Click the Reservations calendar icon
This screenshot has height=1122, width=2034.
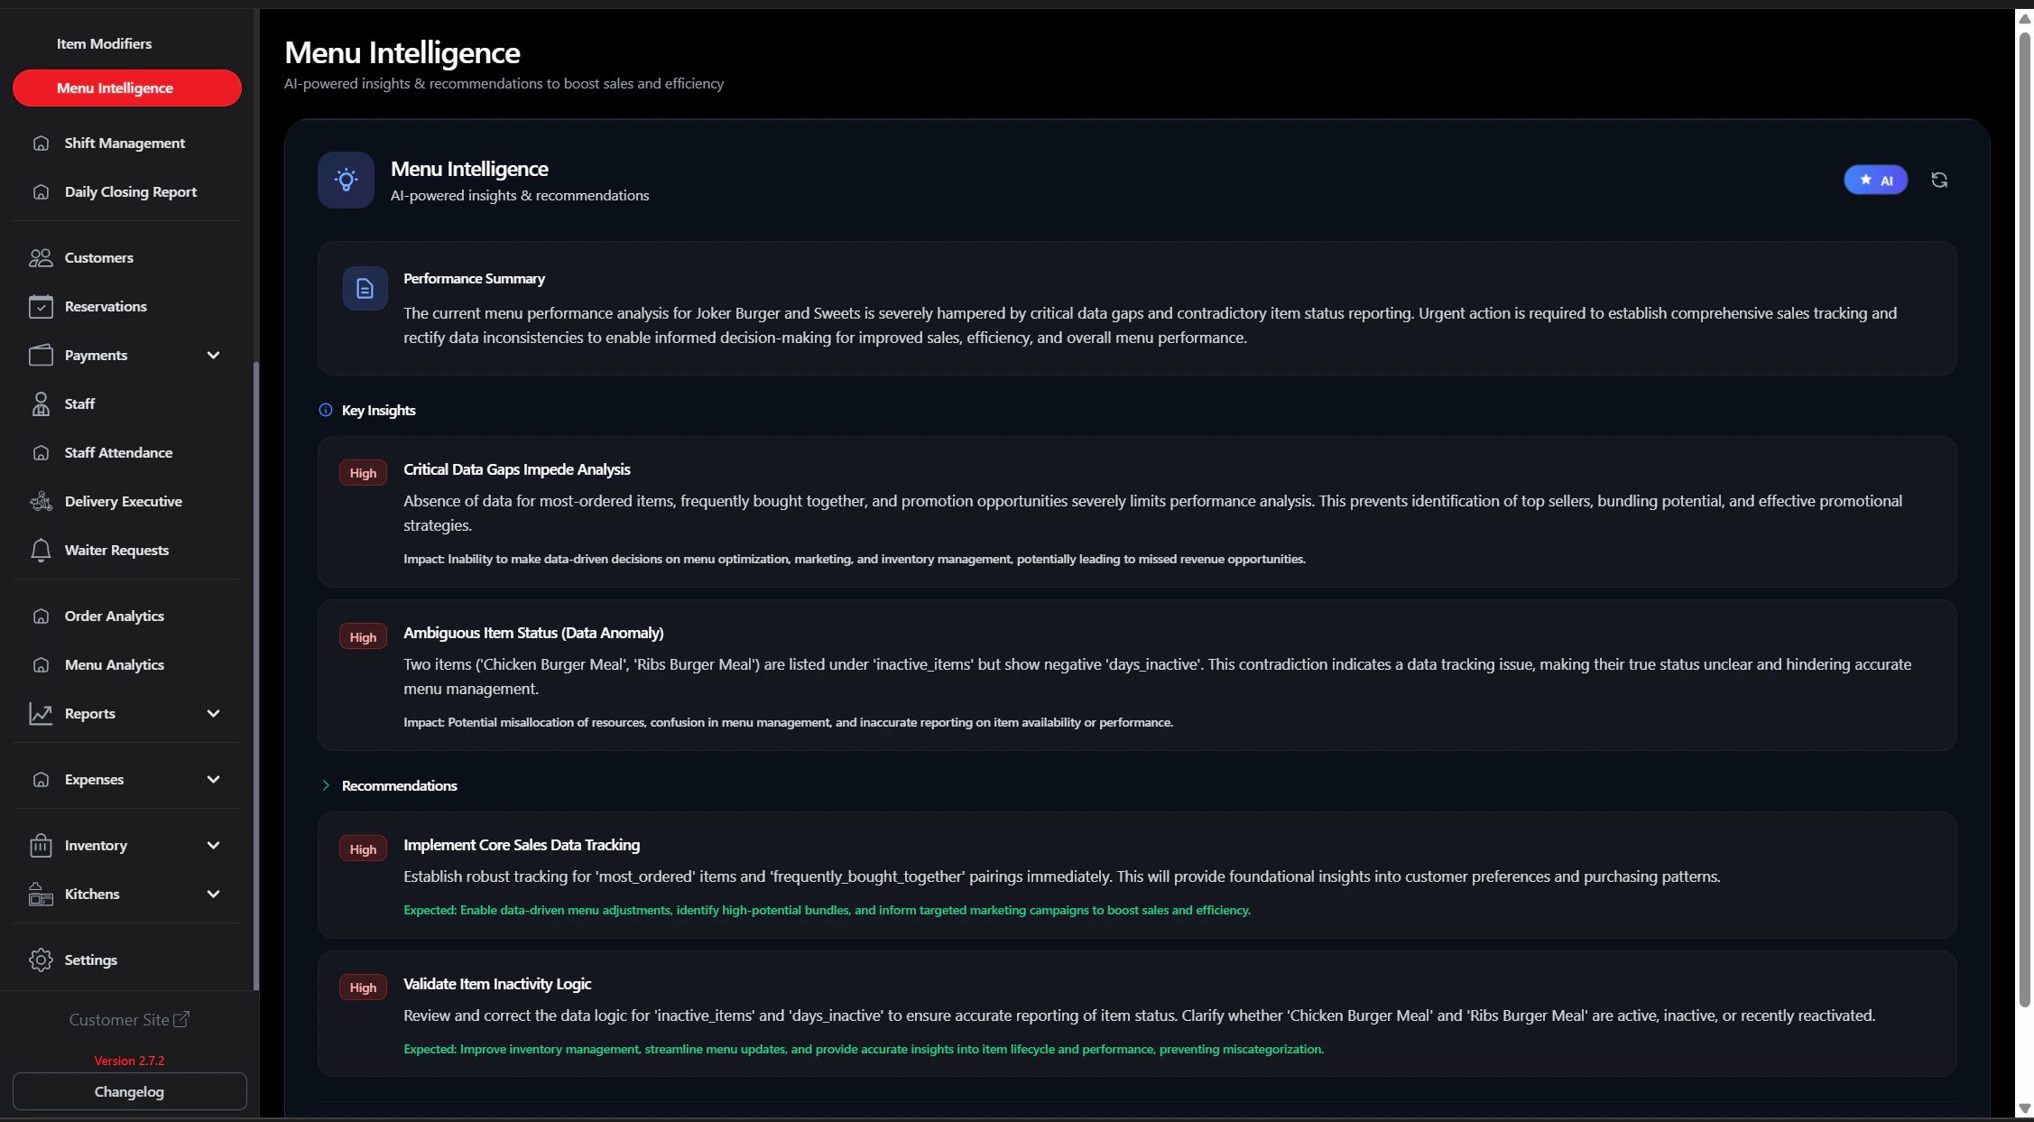click(x=41, y=306)
